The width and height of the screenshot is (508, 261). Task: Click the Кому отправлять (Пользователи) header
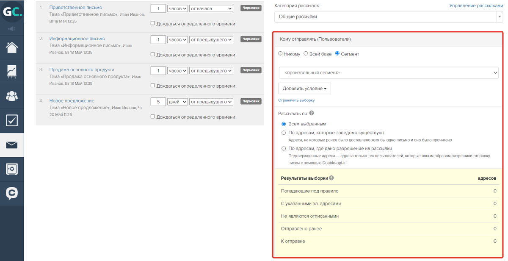315,39
